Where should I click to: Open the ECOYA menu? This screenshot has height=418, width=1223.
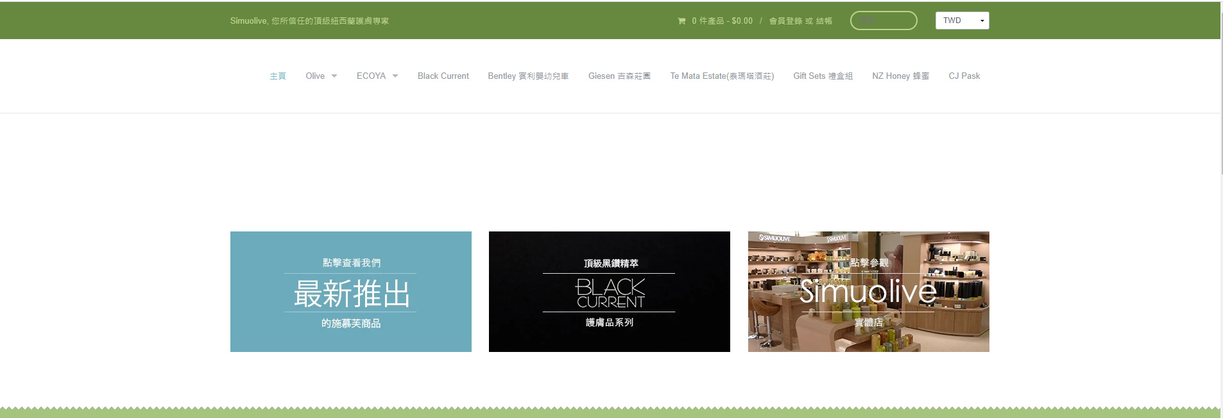(x=371, y=76)
